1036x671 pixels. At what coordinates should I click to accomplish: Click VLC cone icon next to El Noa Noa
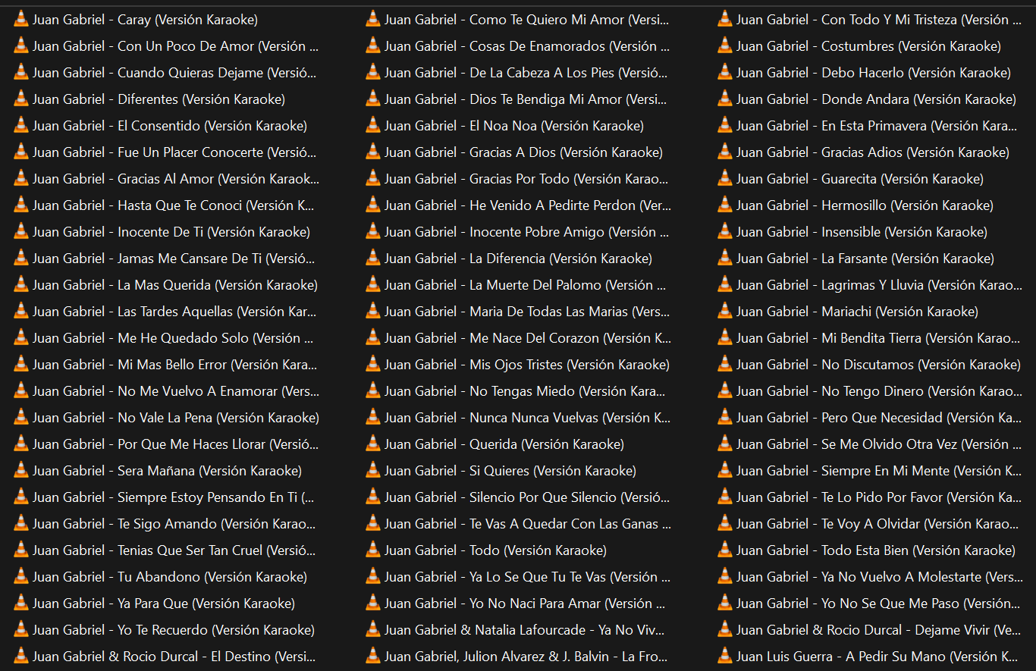373,126
